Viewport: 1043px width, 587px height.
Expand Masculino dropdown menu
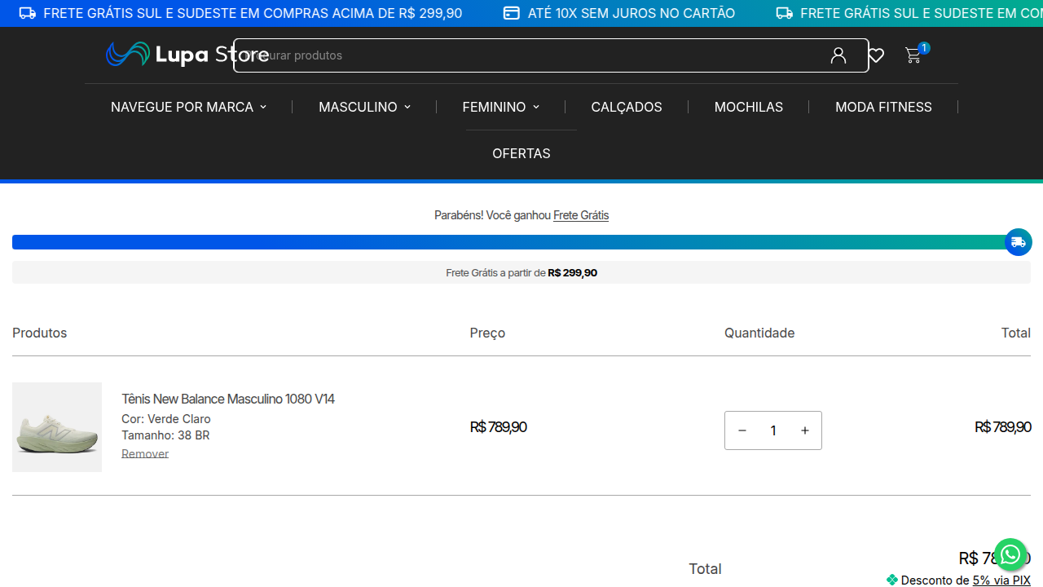364,107
